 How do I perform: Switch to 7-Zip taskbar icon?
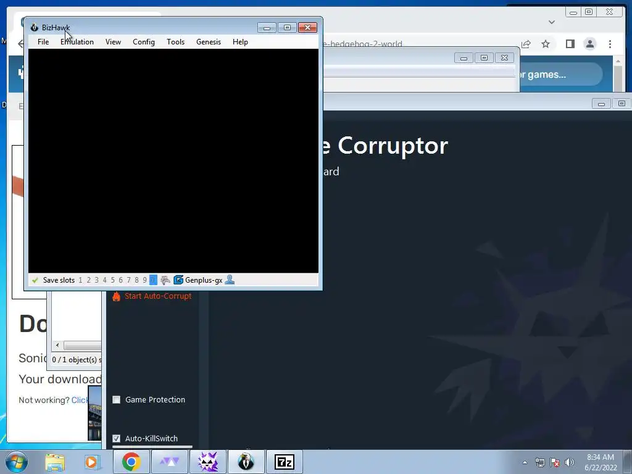[x=284, y=462]
